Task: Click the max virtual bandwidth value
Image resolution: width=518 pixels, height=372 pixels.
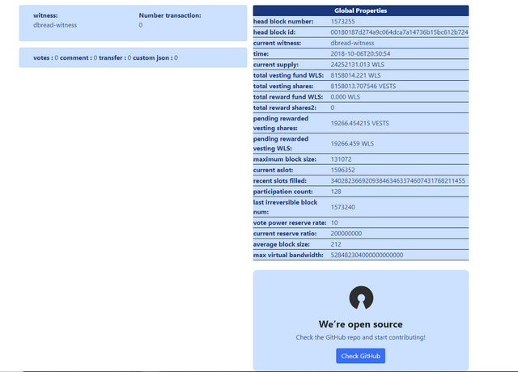Action: (x=367, y=256)
